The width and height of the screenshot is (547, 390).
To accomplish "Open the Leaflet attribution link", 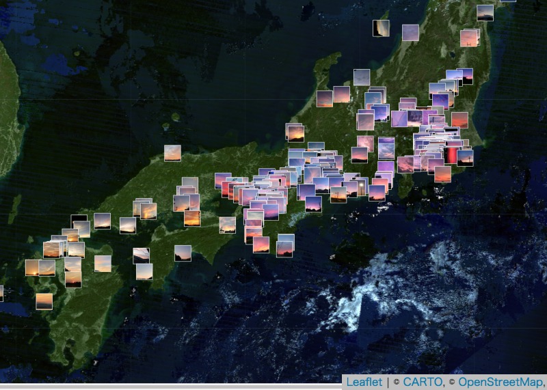I will tap(364, 382).
